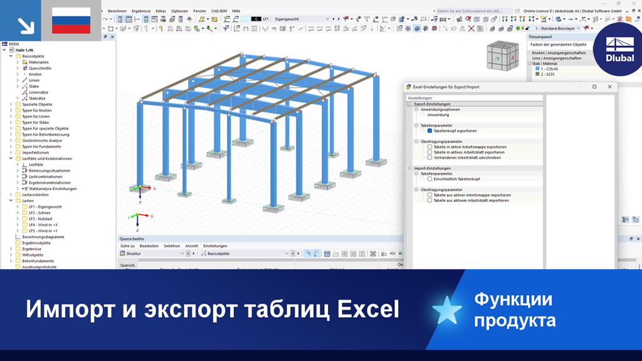The width and height of the screenshot is (642, 361).
Task: Open the Struktur dropdown in table panel
Action: coord(182,254)
